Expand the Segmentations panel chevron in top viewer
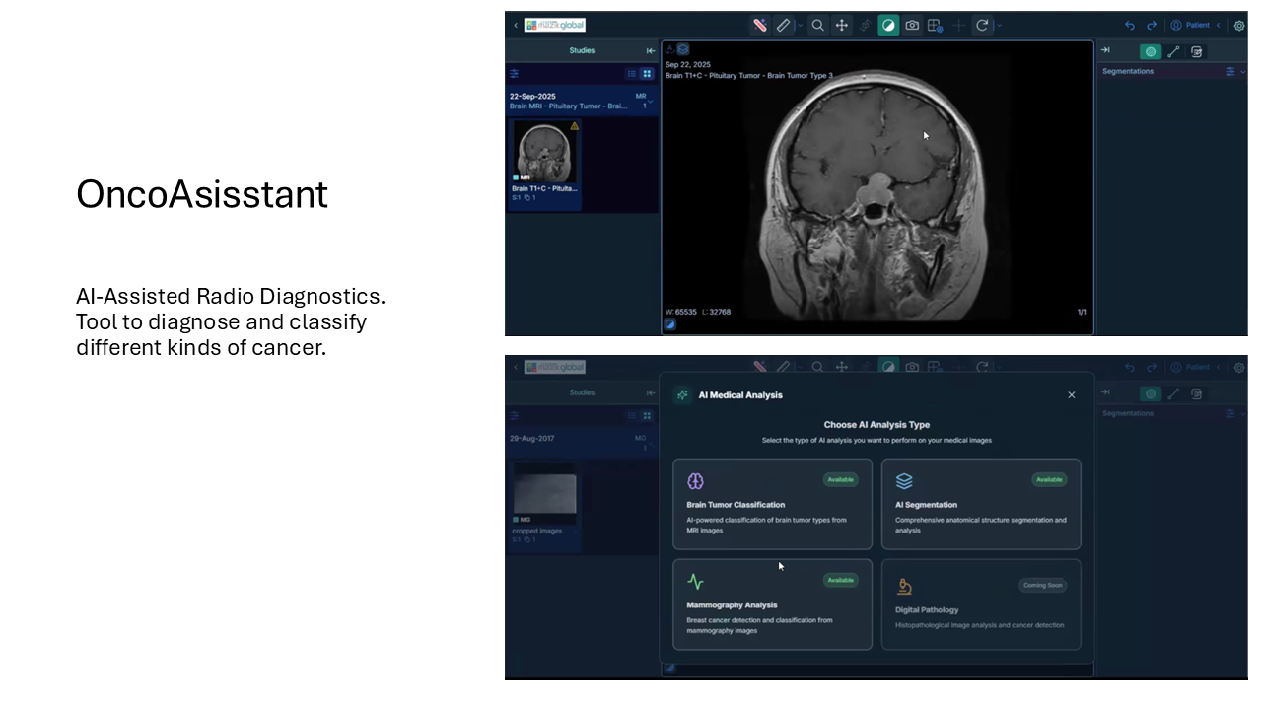Viewport: 1262px width, 710px height. (x=1242, y=72)
